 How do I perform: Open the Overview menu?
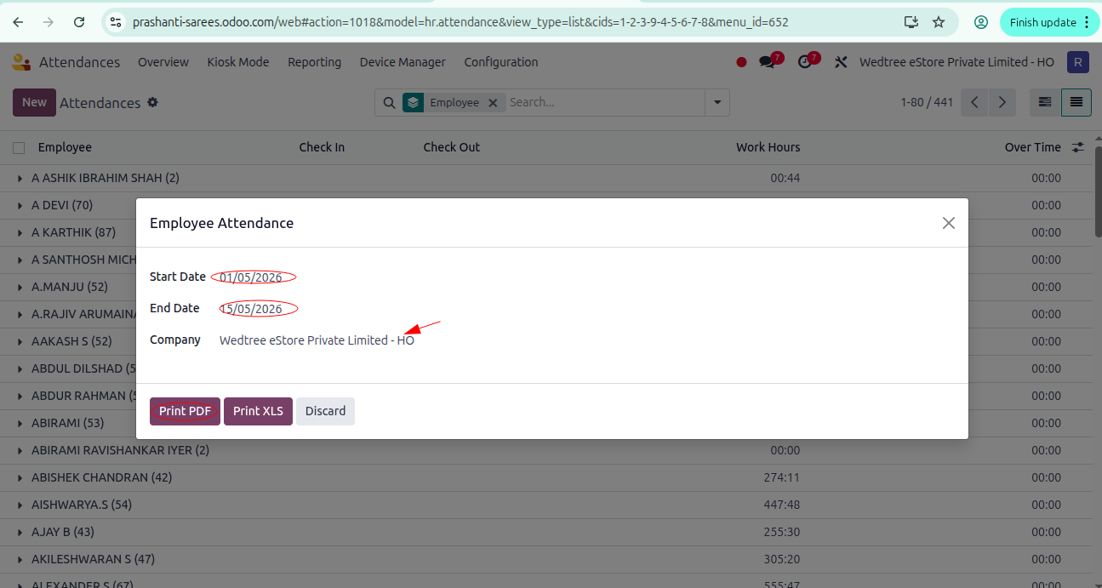coord(163,62)
